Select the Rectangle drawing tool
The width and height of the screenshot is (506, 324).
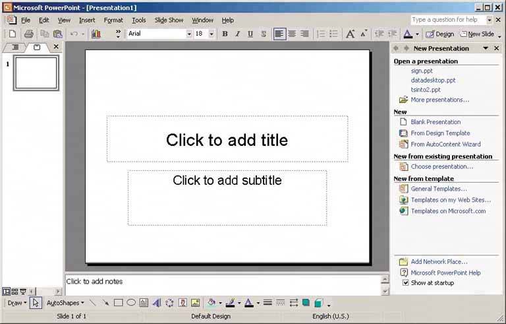tap(119, 303)
